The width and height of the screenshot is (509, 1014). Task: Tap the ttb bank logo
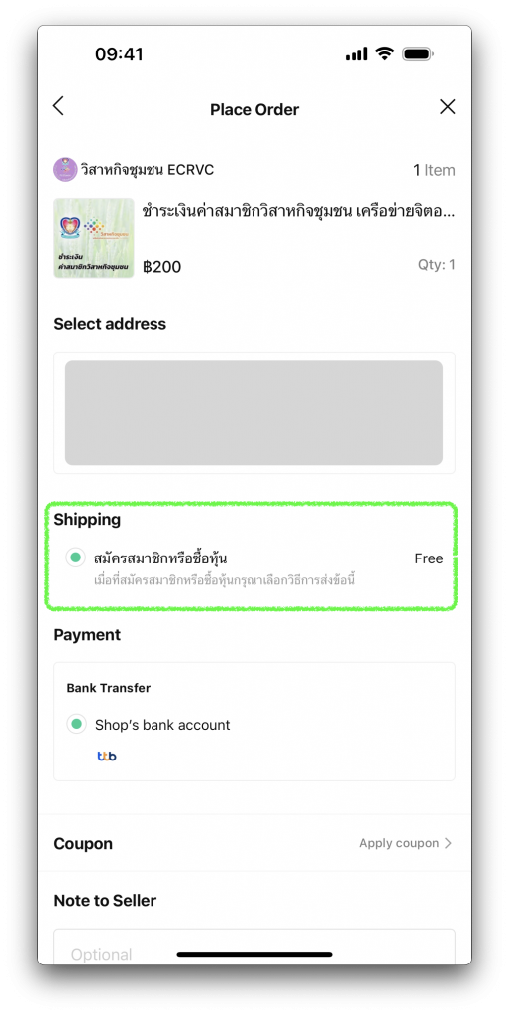pos(107,756)
